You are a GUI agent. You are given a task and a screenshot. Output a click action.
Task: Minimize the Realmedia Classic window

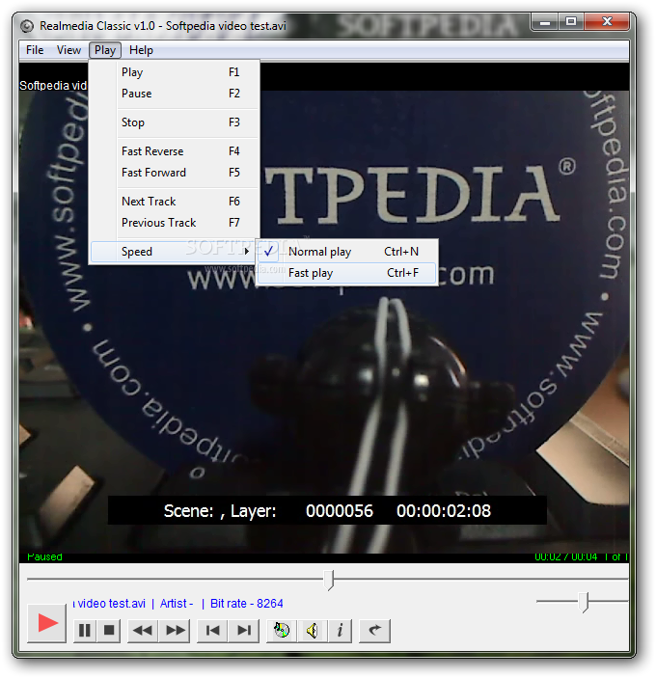coord(545,22)
